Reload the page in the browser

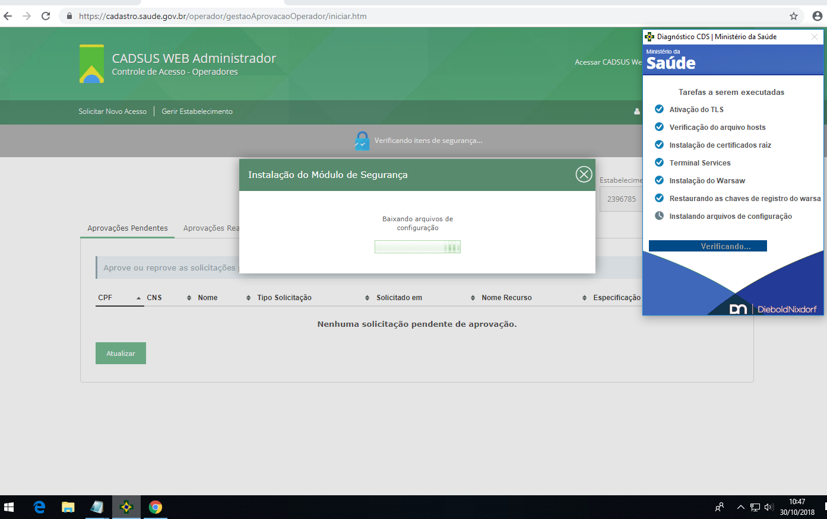(x=46, y=16)
